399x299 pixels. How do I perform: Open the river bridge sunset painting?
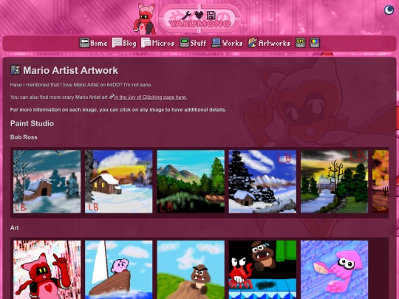(x=335, y=182)
